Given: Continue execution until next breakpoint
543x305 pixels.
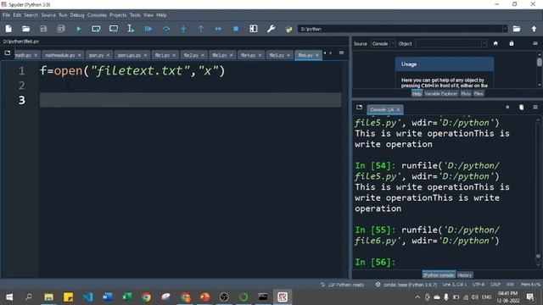Looking at the screenshot, I should (x=219, y=29).
